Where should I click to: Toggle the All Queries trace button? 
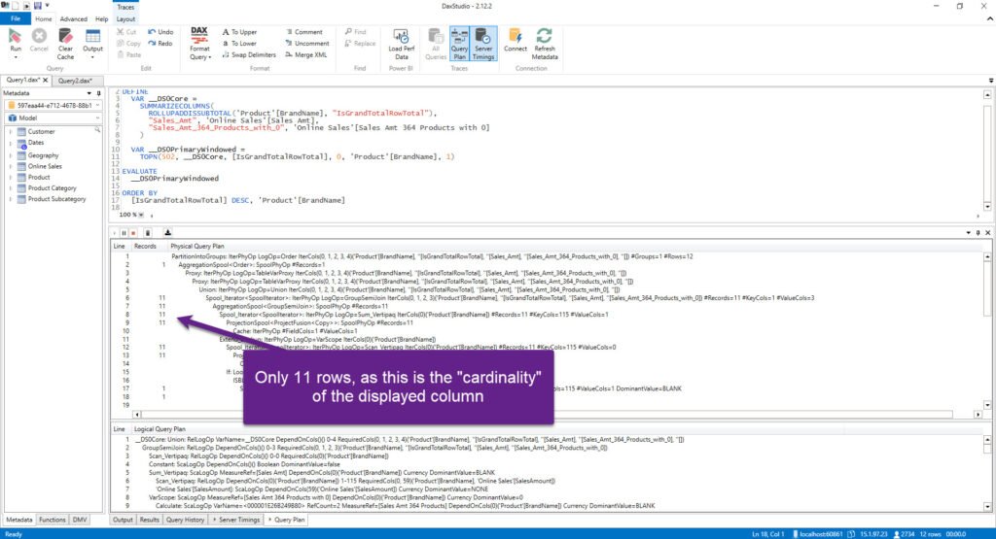(436, 44)
